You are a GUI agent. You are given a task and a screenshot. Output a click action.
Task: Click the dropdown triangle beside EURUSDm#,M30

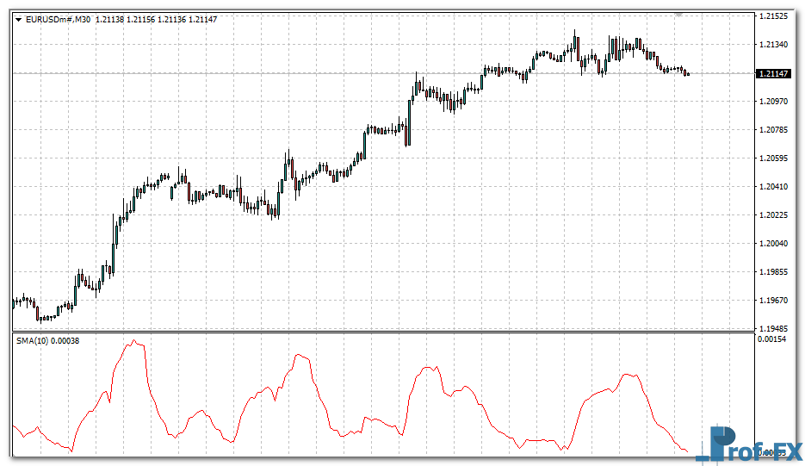tap(18, 19)
